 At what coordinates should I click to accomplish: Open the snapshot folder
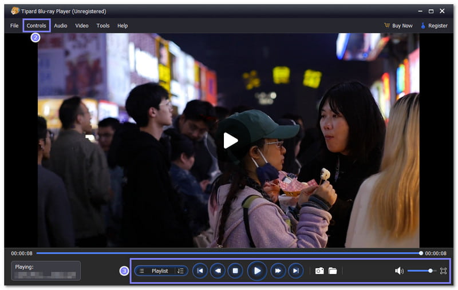click(333, 271)
